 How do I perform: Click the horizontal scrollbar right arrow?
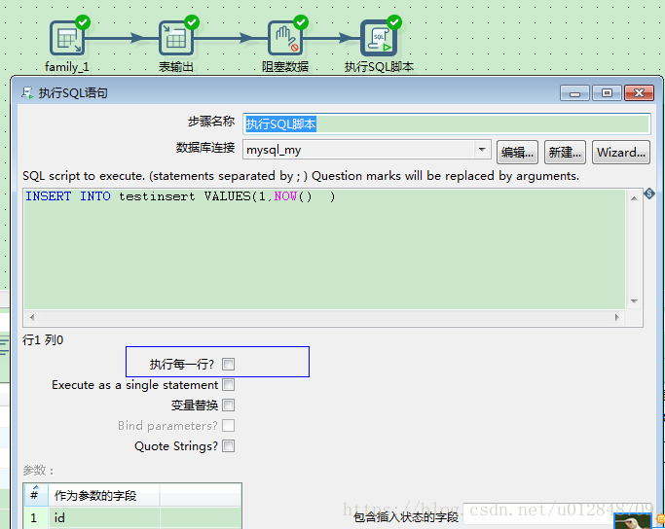coord(617,317)
